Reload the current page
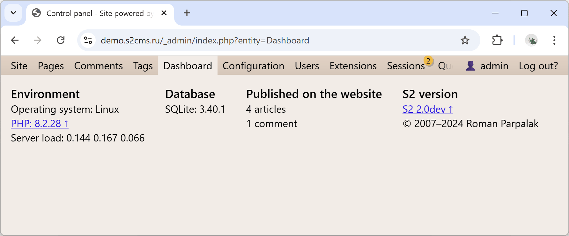The width and height of the screenshot is (569, 236). (x=61, y=40)
